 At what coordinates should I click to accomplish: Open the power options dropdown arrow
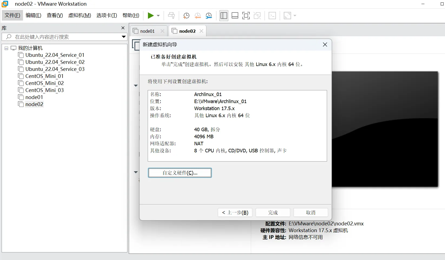coord(158,16)
